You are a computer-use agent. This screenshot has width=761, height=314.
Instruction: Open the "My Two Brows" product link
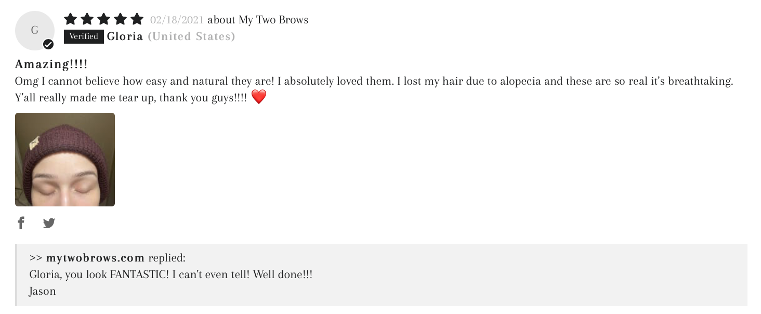tap(273, 20)
